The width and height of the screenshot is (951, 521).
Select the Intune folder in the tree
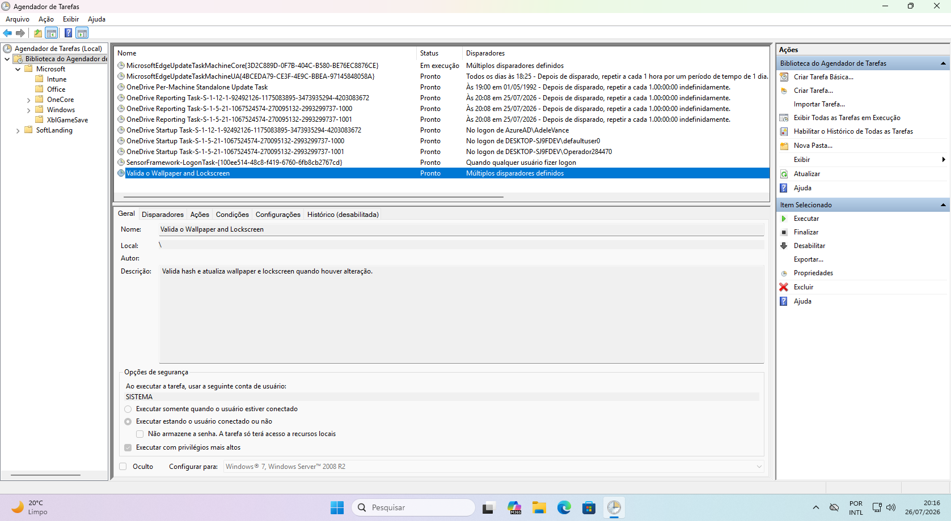57,79
